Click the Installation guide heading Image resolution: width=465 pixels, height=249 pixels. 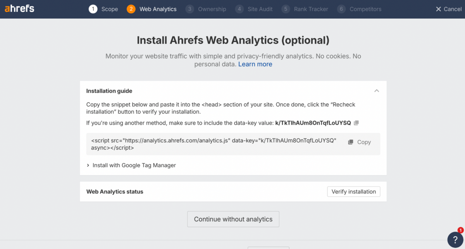click(x=109, y=91)
